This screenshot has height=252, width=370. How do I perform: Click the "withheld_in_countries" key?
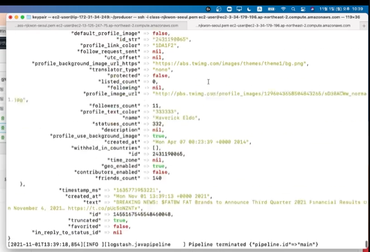[x=105, y=148]
